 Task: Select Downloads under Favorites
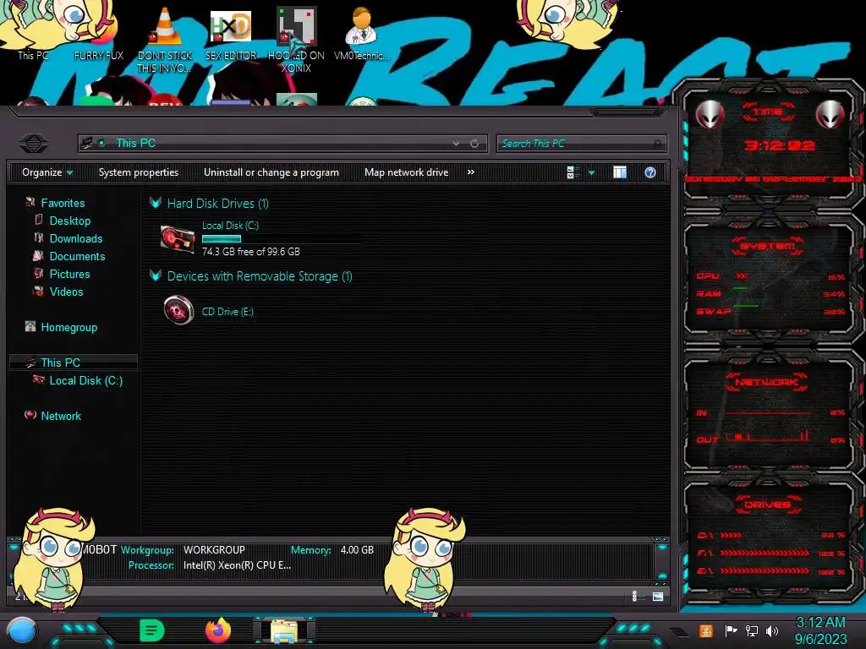[x=76, y=238]
